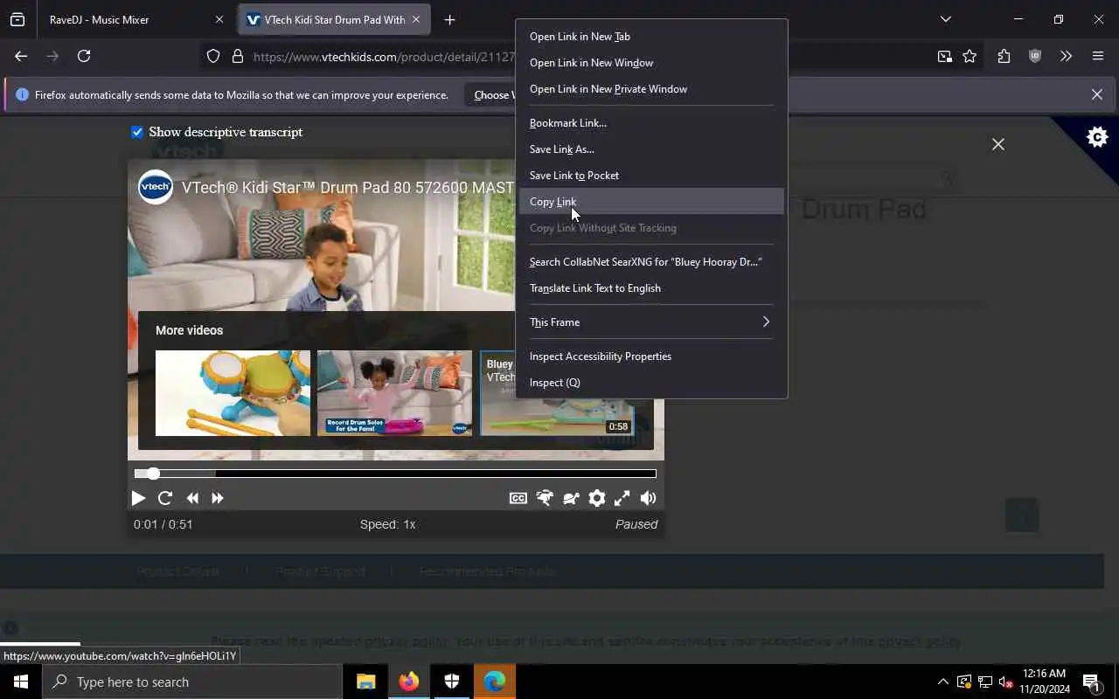Dismiss the Firefox data notification bar

(1097, 94)
